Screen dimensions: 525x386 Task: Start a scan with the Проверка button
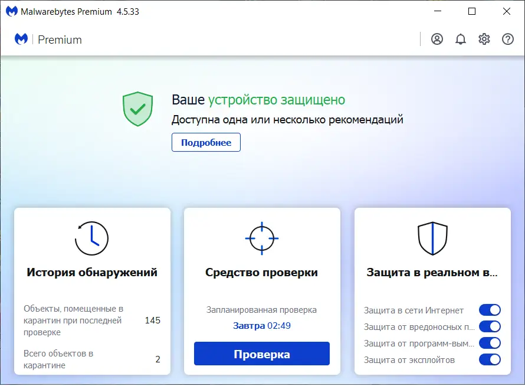click(x=261, y=353)
